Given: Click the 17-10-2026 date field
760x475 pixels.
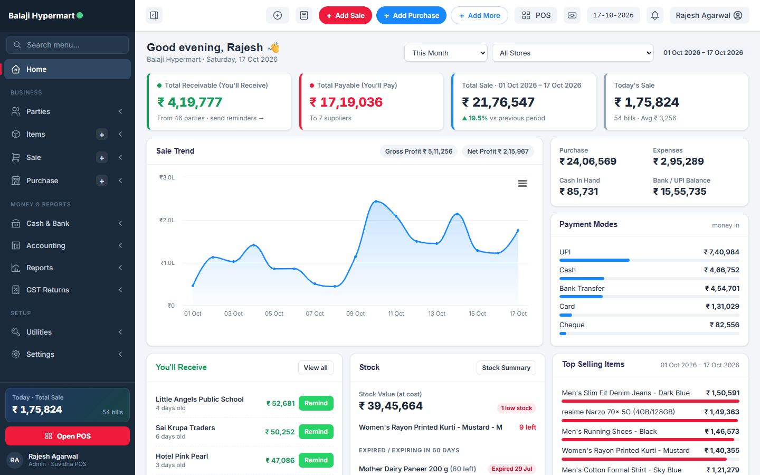Looking at the screenshot, I should pyautogui.click(x=613, y=15).
